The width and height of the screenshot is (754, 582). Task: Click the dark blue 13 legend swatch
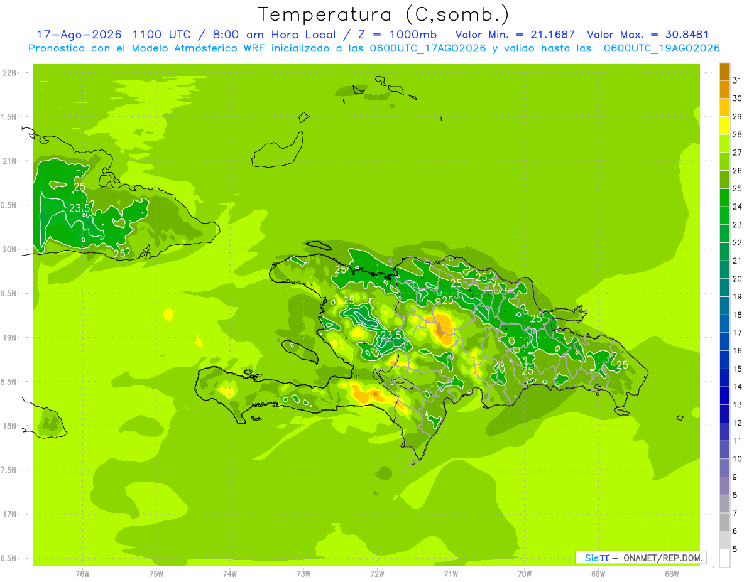click(x=724, y=396)
